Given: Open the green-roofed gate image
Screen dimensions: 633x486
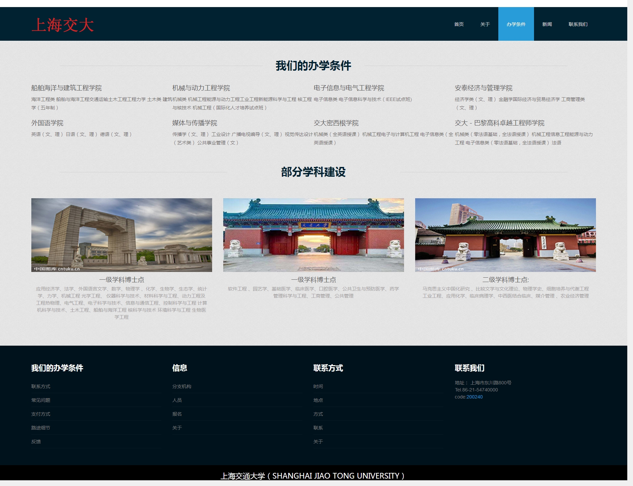Looking at the screenshot, I should coord(505,235).
